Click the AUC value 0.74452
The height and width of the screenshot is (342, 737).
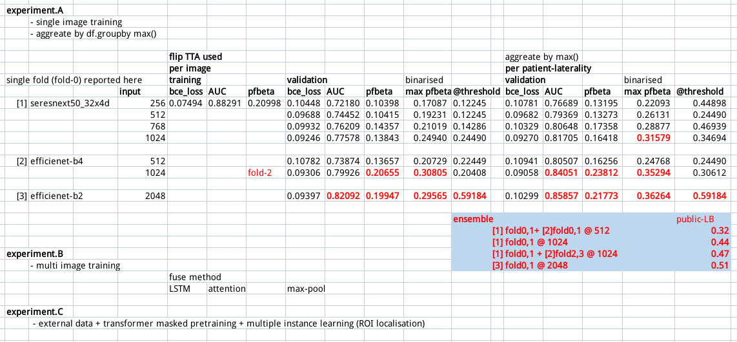click(x=343, y=115)
